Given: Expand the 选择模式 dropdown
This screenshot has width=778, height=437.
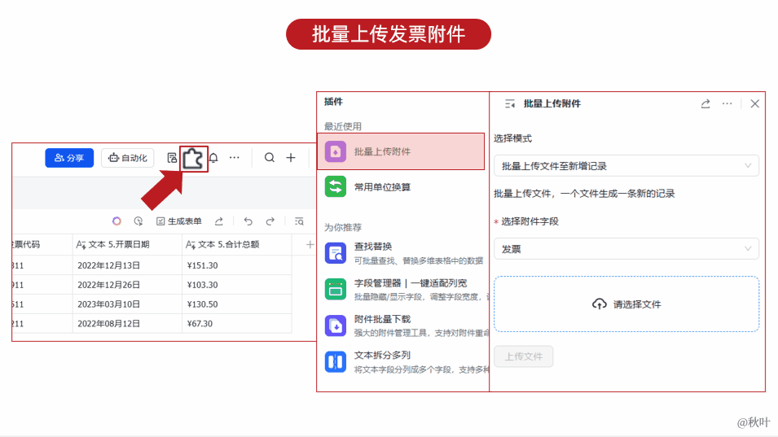Looking at the screenshot, I should click(626, 166).
